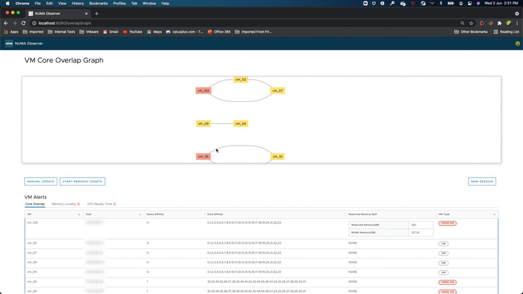
Task: Click the battery status icon
Action: [450, 3]
